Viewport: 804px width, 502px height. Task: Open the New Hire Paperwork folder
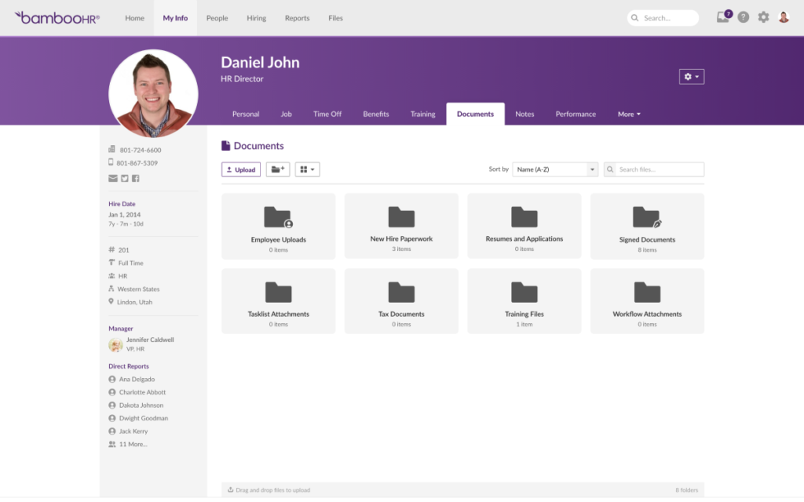[x=401, y=225]
